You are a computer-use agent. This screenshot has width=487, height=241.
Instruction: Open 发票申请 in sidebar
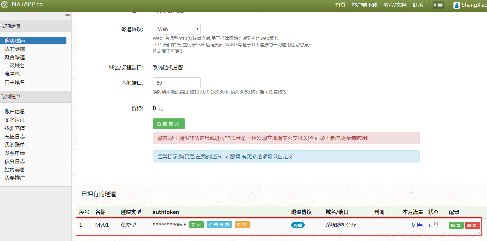click(x=15, y=153)
